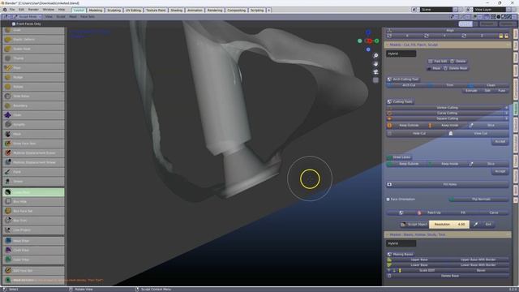Viewport: 519px width, 292px height.
Task: Select the highlighted Box Mask tool
Action: 33,192
